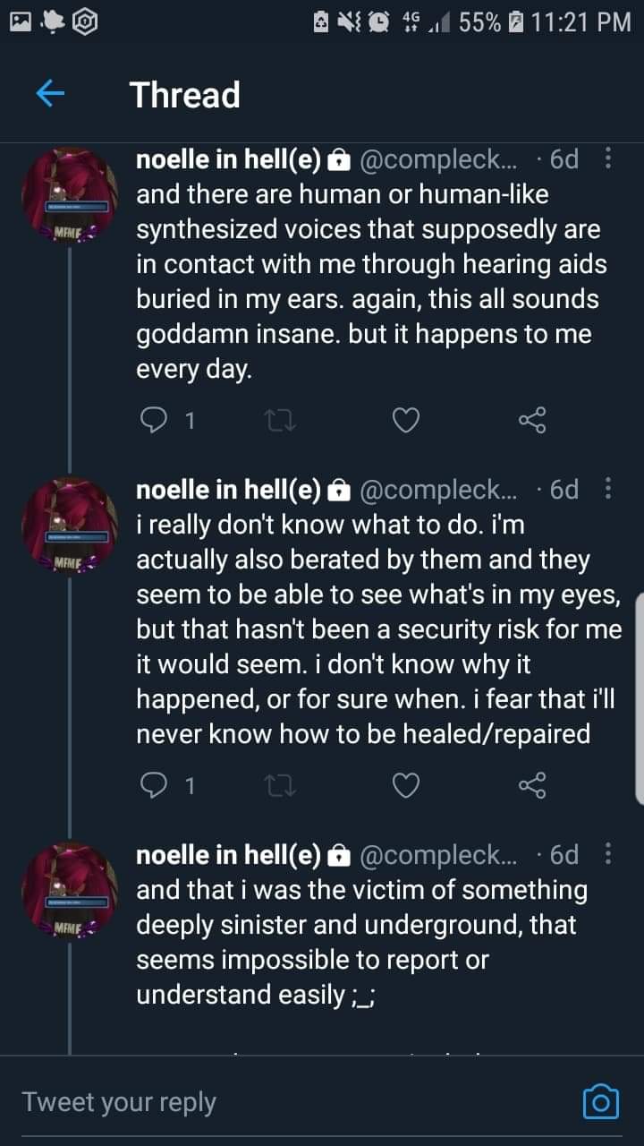Tap the back arrow beside Thread

point(50,94)
